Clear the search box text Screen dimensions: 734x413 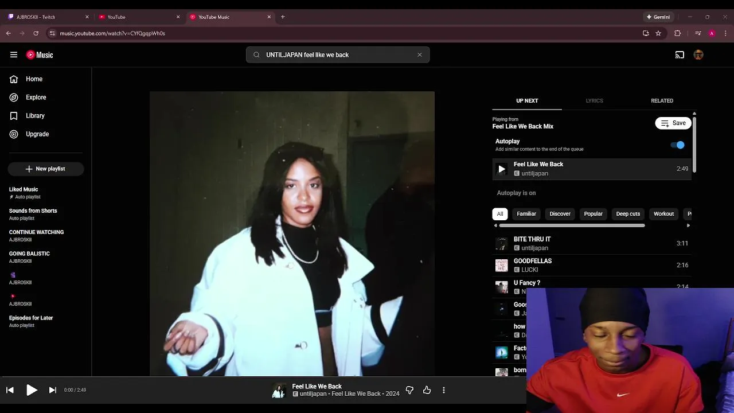click(x=419, y=54)
